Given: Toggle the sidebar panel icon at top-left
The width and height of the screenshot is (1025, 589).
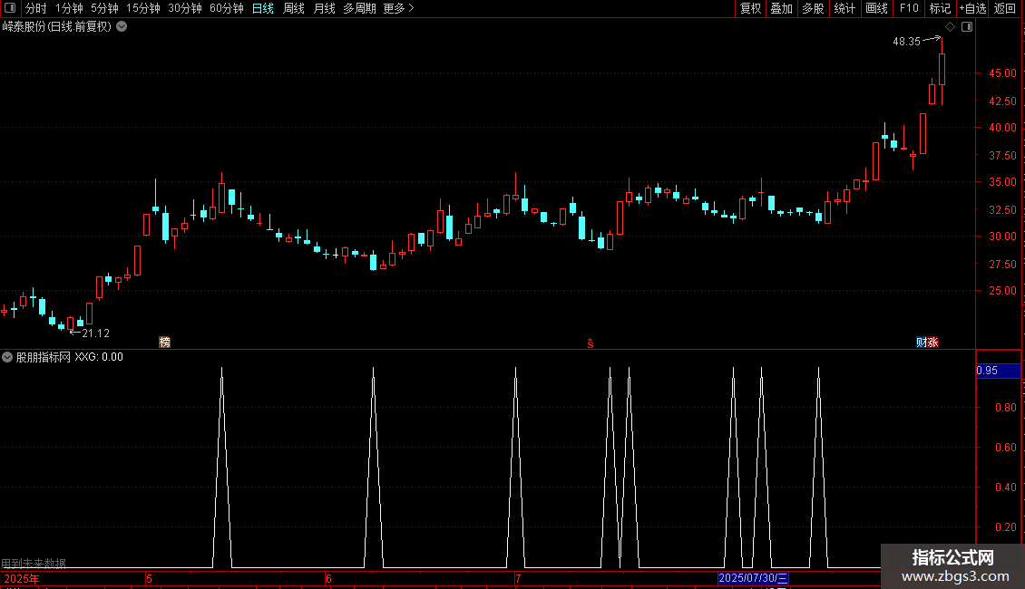Looking at the screenshot, I should (x=10, y=8).
